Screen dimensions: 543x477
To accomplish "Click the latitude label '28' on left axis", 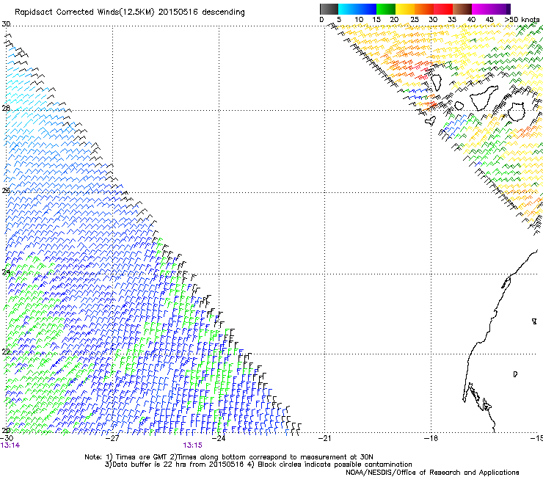I will coord(6,108).
